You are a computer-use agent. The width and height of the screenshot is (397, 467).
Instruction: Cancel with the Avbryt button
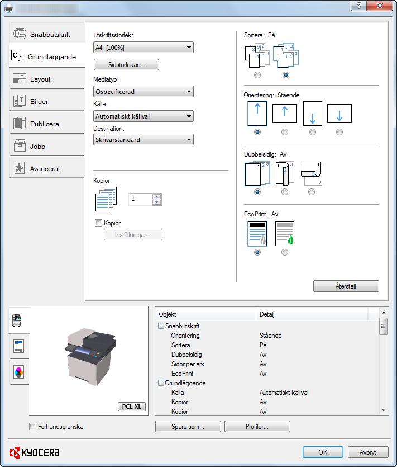click(368, 452)
